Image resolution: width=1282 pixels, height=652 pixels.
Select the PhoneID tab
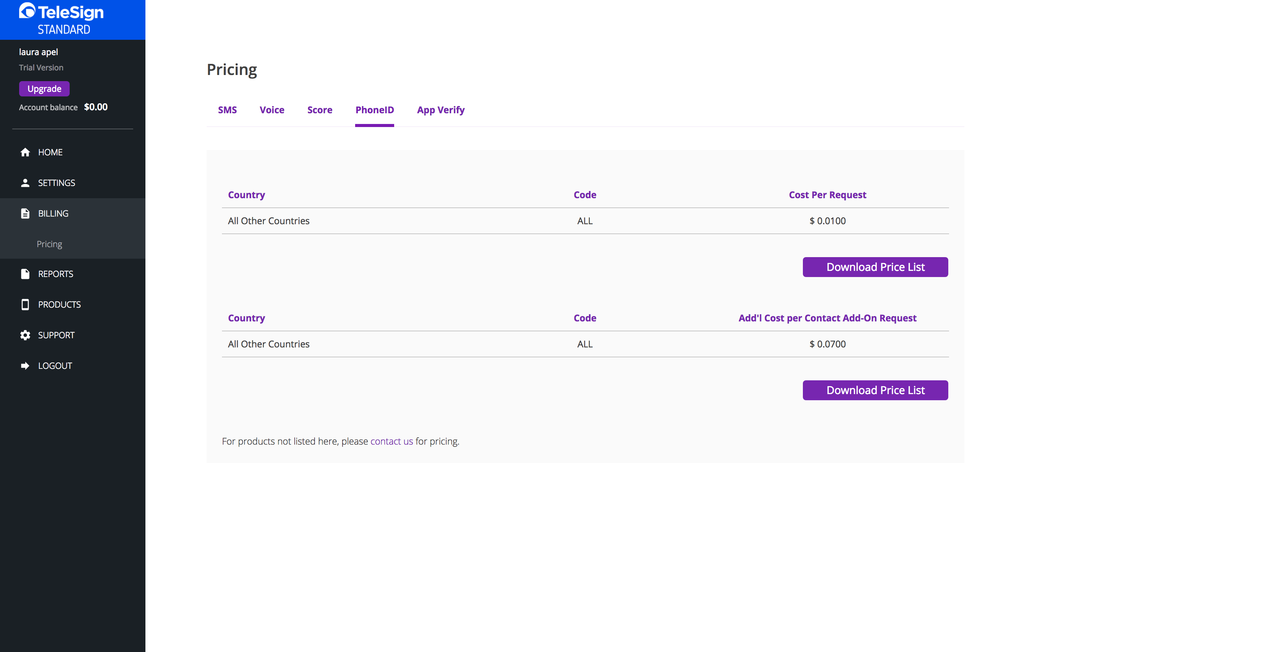(x=375, y=110)
